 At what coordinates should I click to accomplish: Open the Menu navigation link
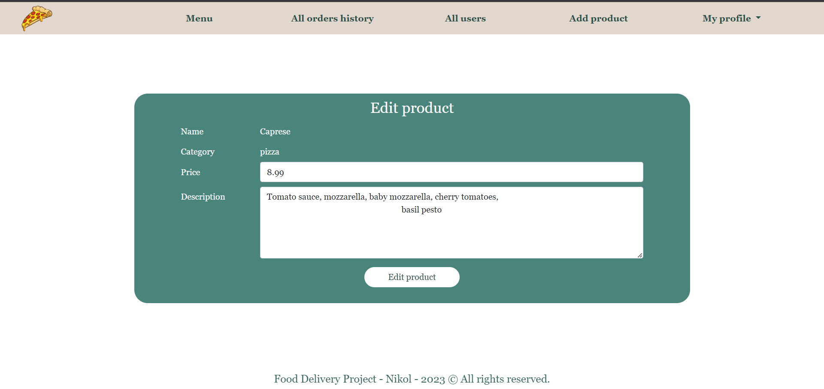[199, 18]
